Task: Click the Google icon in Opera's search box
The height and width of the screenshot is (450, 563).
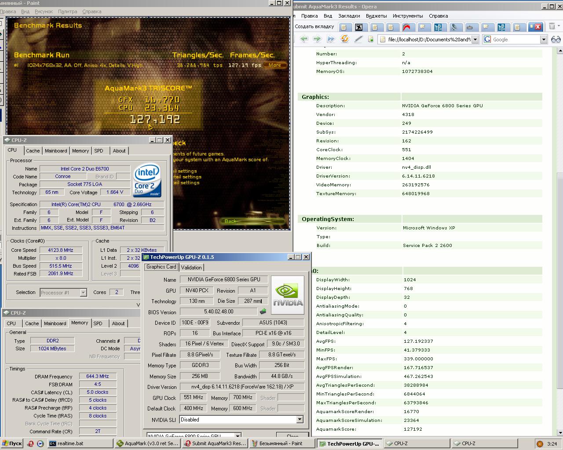Action: (x=487, y=39)
